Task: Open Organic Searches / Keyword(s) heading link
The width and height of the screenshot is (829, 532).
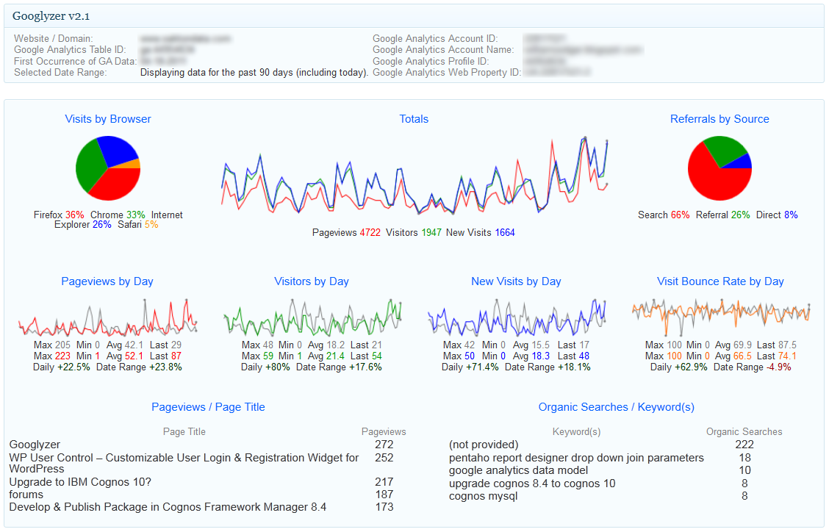Action: click(x=617, y=407)
